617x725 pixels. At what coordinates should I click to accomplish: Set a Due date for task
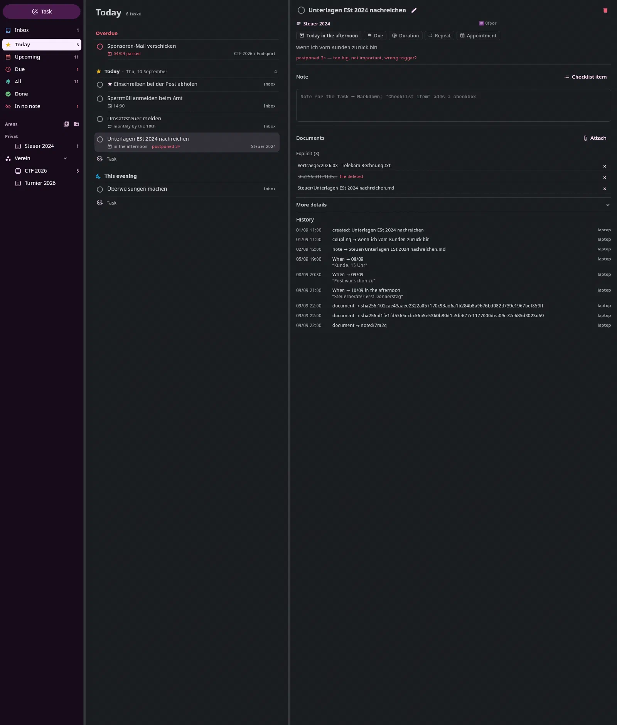[x=375, y=36]
